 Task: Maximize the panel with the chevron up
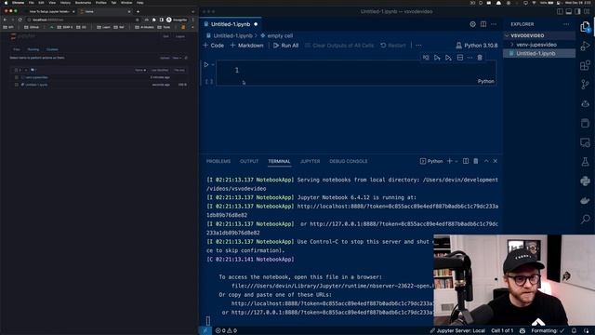486,161
